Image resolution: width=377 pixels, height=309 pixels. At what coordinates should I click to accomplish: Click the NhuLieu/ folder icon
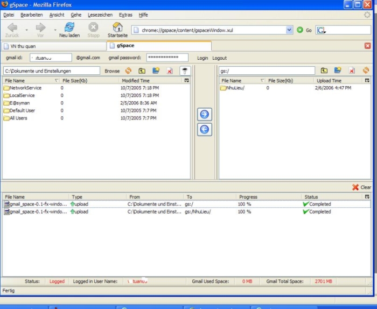click(x=223, y=88)
